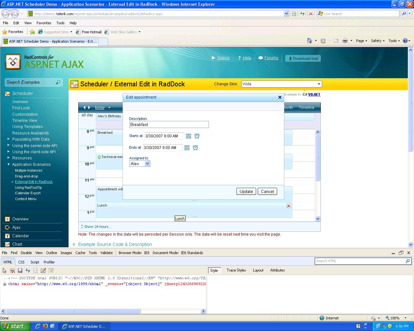Viewport: 414px width, 331px height.
Task: Switch to the Profiler tab
Action: [49, 262]
